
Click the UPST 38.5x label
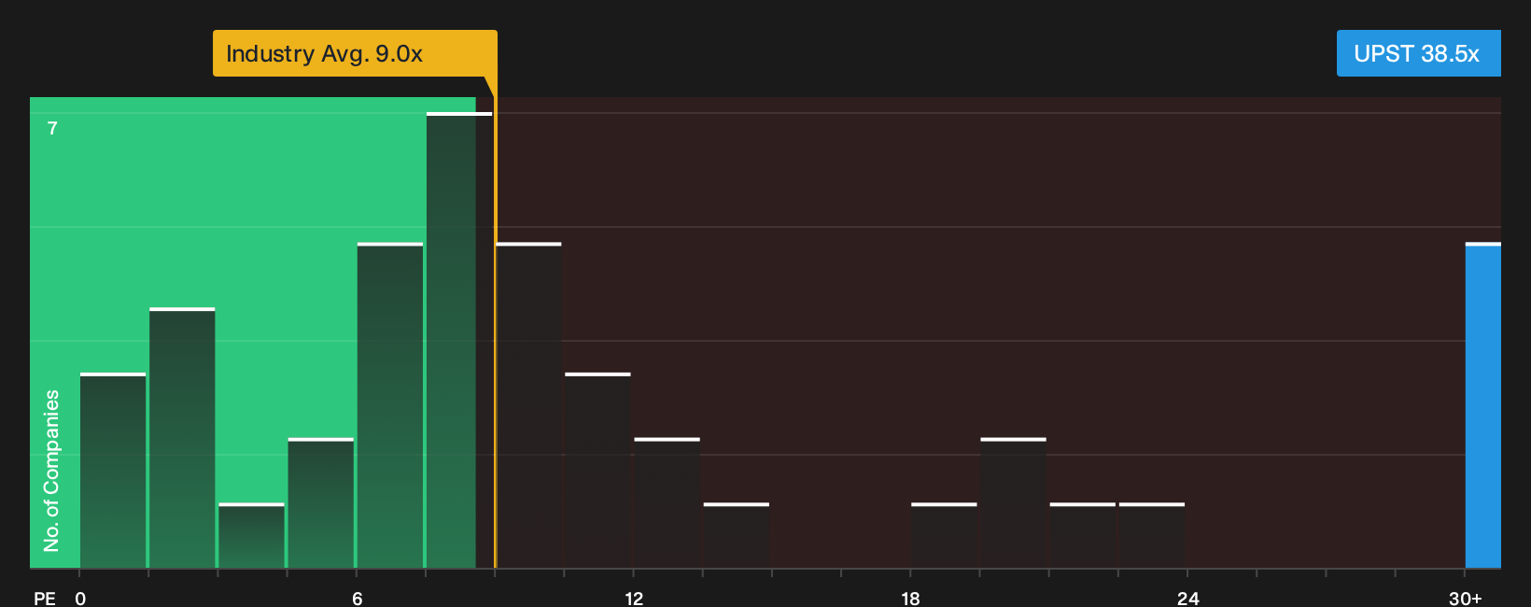1418,53
